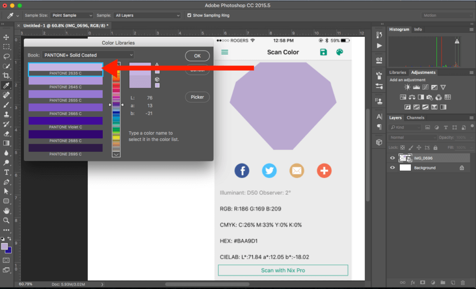Select the Eyedropper tool in the toolbar
The image size is (476, 289).
6,85
